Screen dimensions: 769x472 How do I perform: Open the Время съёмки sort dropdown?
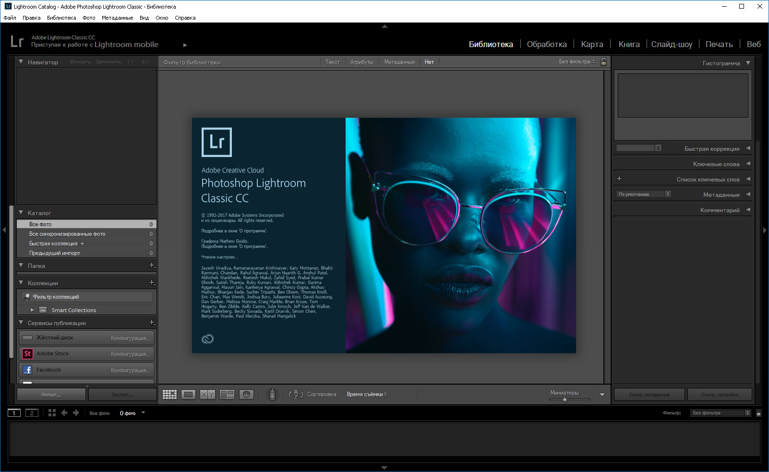(367, 394)
